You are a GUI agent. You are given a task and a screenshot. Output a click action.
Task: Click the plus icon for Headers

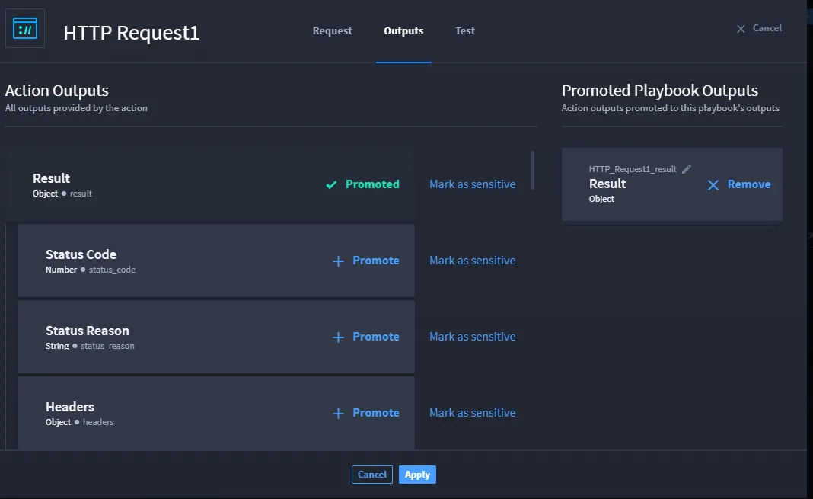click(x=338, y=414)
